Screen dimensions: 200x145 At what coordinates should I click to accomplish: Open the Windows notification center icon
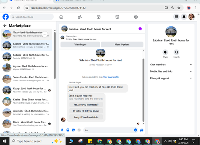[x=194, y=141]
